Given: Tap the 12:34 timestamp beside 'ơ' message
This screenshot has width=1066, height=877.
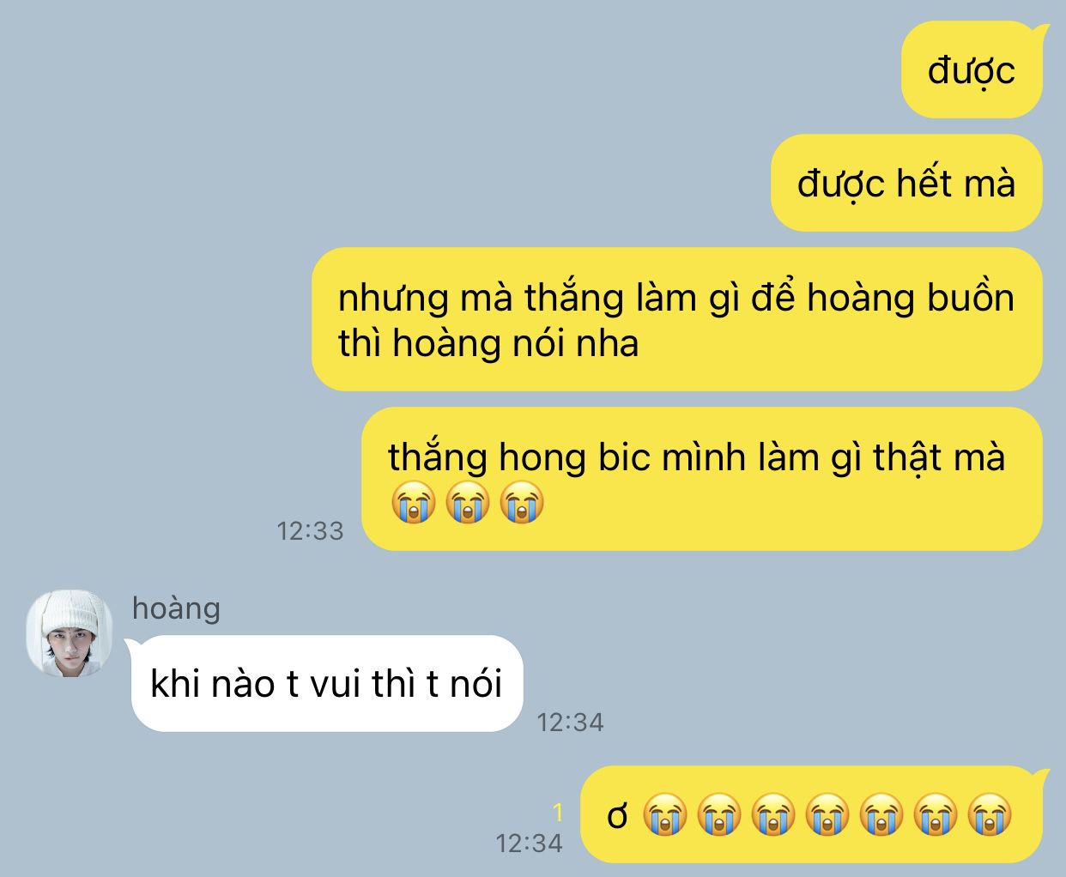Looking at the screenshot, I should click(x=530, y=844).
